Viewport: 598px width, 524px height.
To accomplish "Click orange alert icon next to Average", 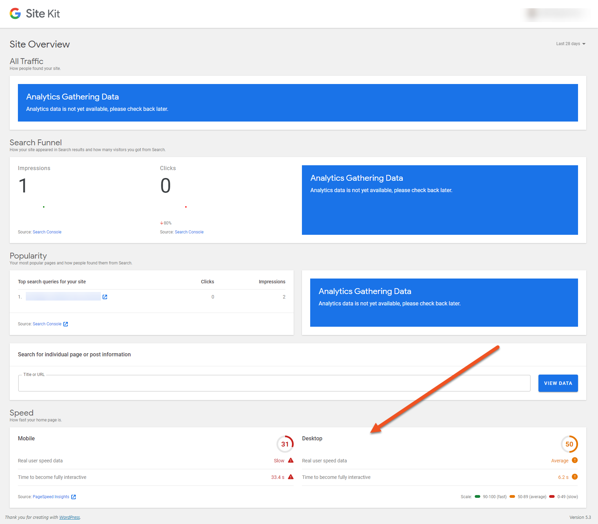I will (575, 460).
